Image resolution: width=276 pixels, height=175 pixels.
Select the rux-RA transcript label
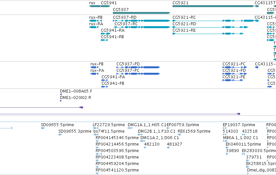(x=96, y=24)
